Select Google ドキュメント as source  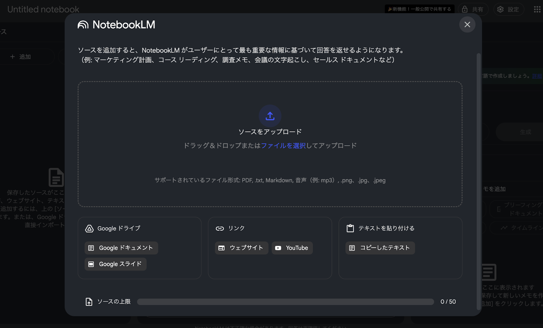coord(121,248)
